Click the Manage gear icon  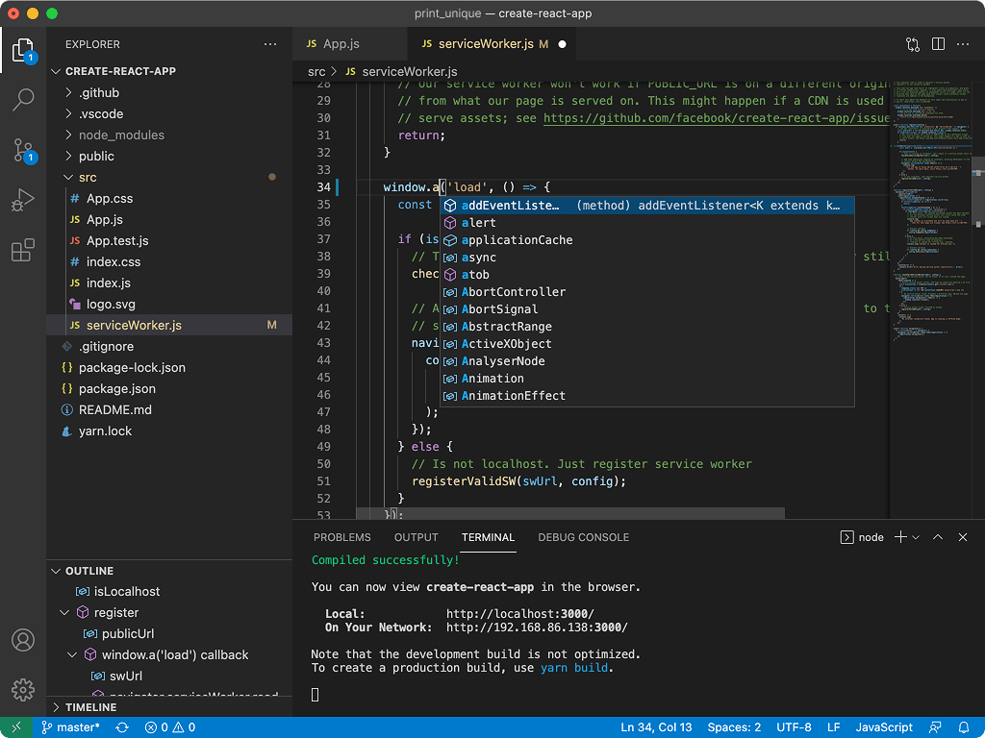tap(23, 689)
